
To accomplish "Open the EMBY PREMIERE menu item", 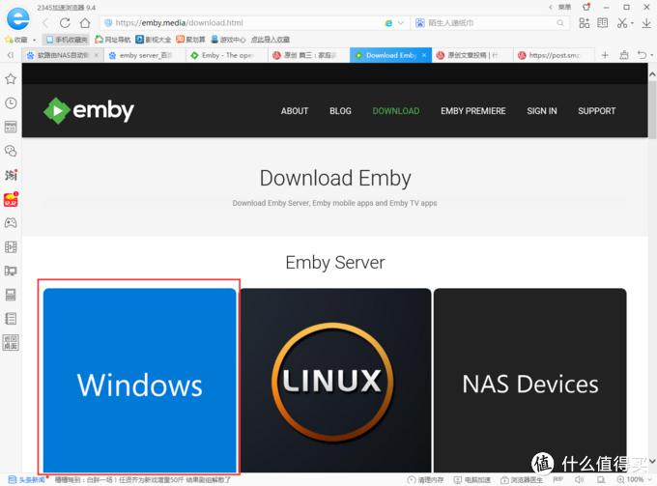I will coord(473,111).
